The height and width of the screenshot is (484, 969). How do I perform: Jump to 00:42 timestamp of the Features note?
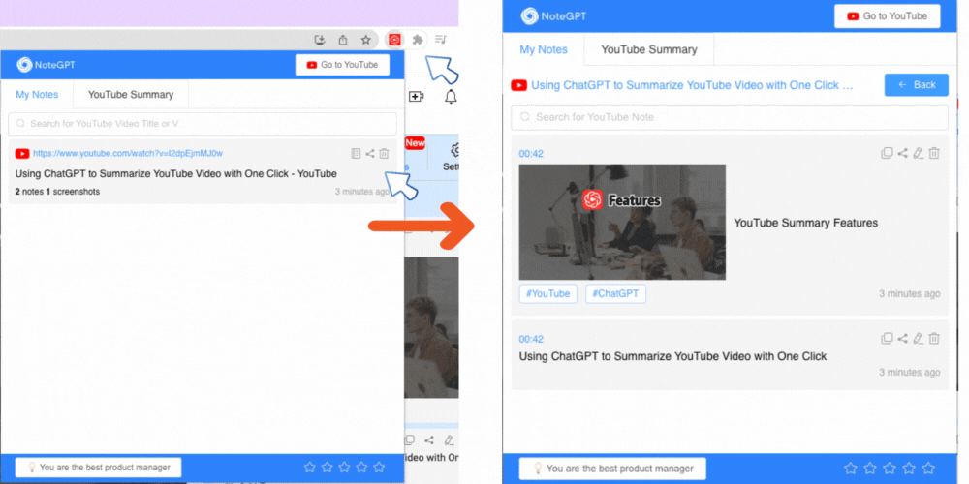coord(531,154)
